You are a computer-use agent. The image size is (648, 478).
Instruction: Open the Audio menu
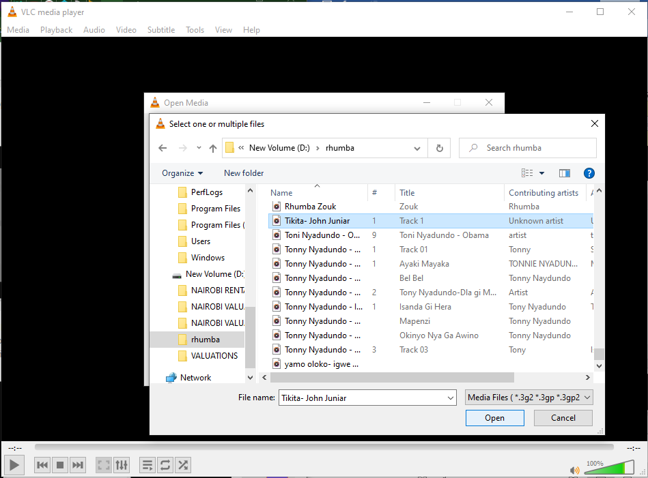pyautogui.click(x=94, y=30)
